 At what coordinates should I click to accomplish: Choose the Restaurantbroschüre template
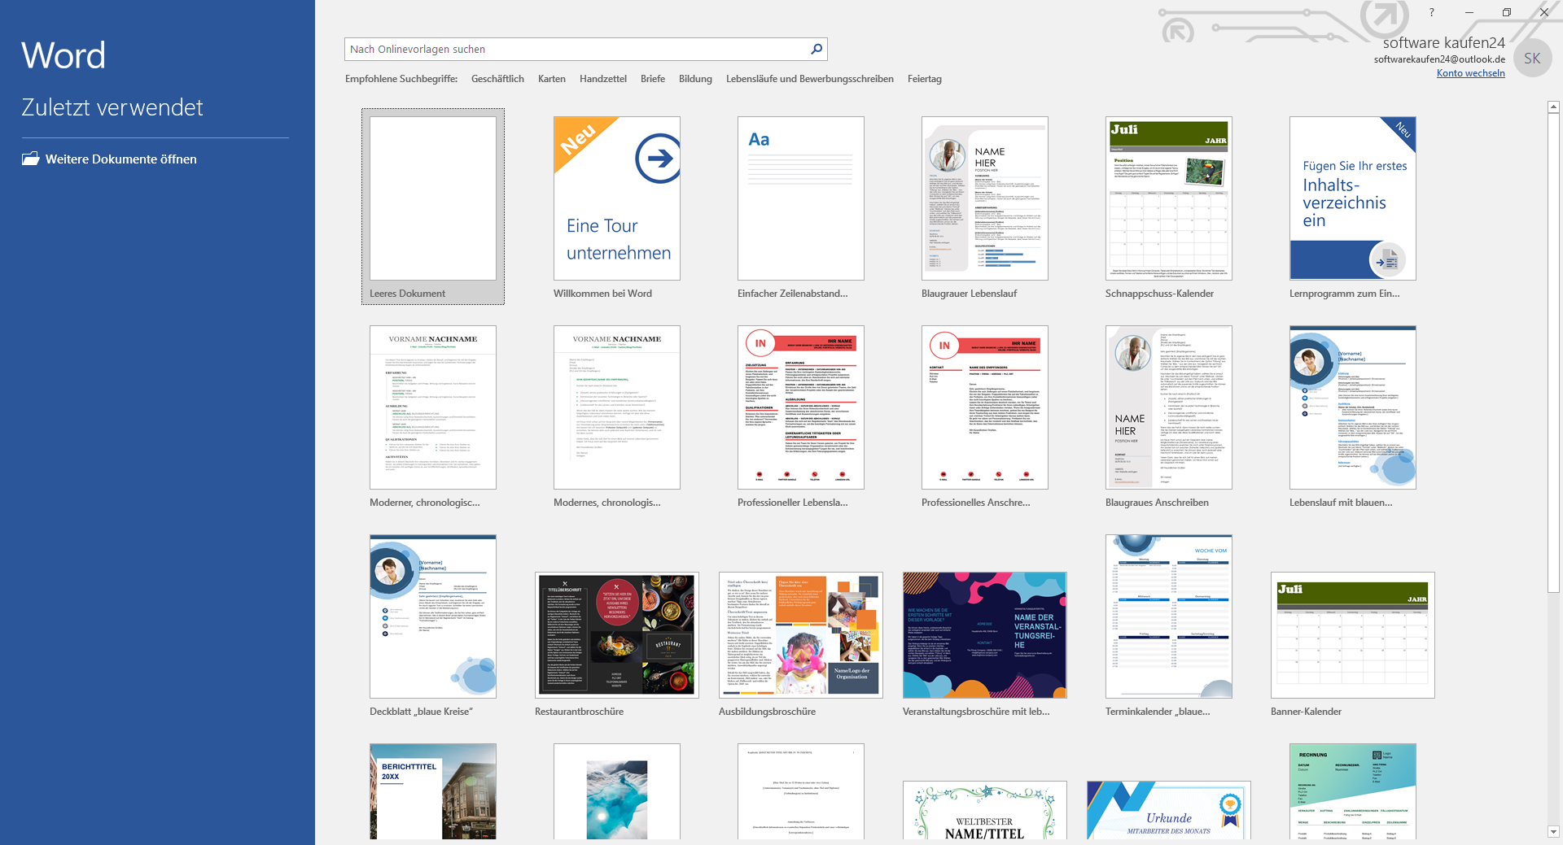[616, 635]
